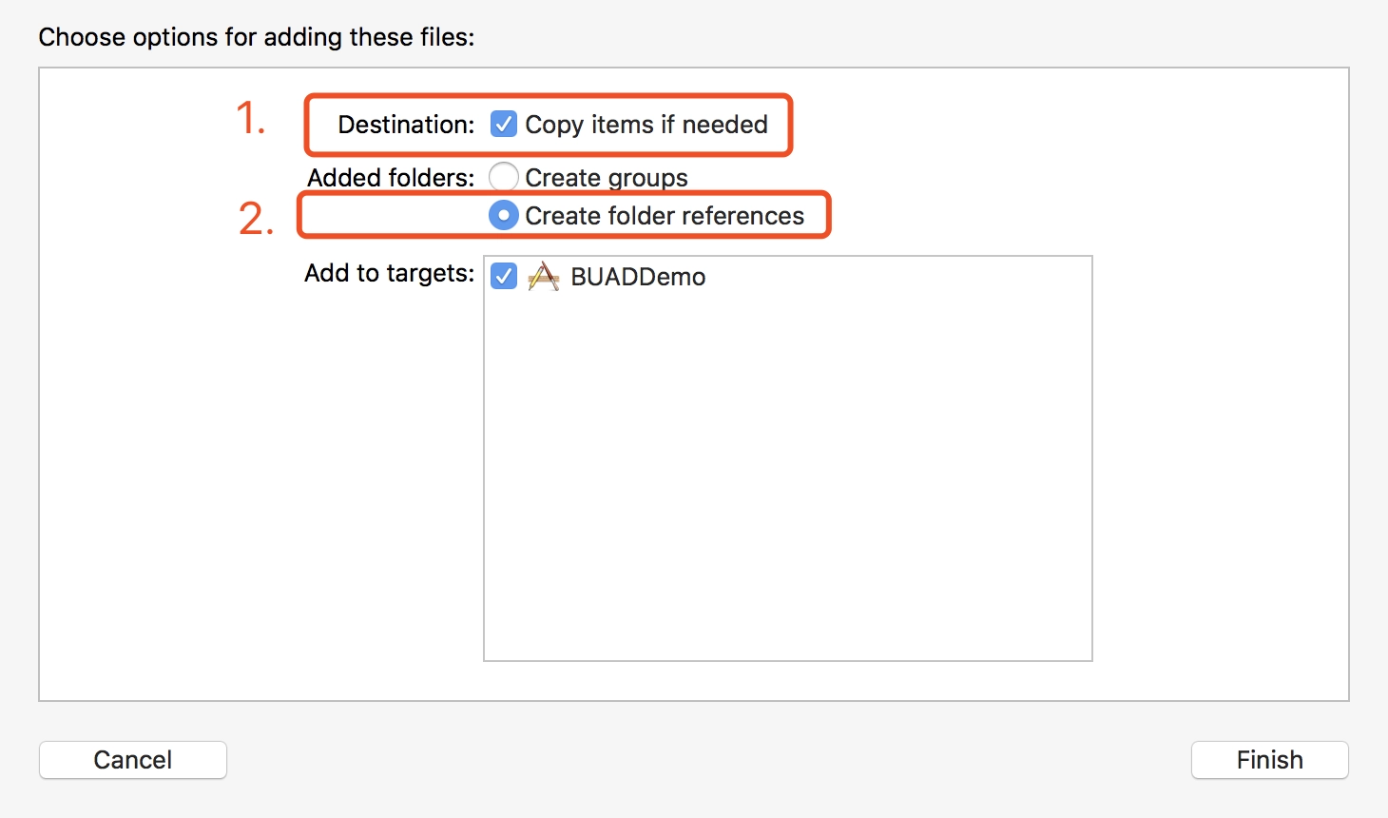Screen dimensions: 1388x818
Task: Cancel adding the files
Action: tap(133, 760)
